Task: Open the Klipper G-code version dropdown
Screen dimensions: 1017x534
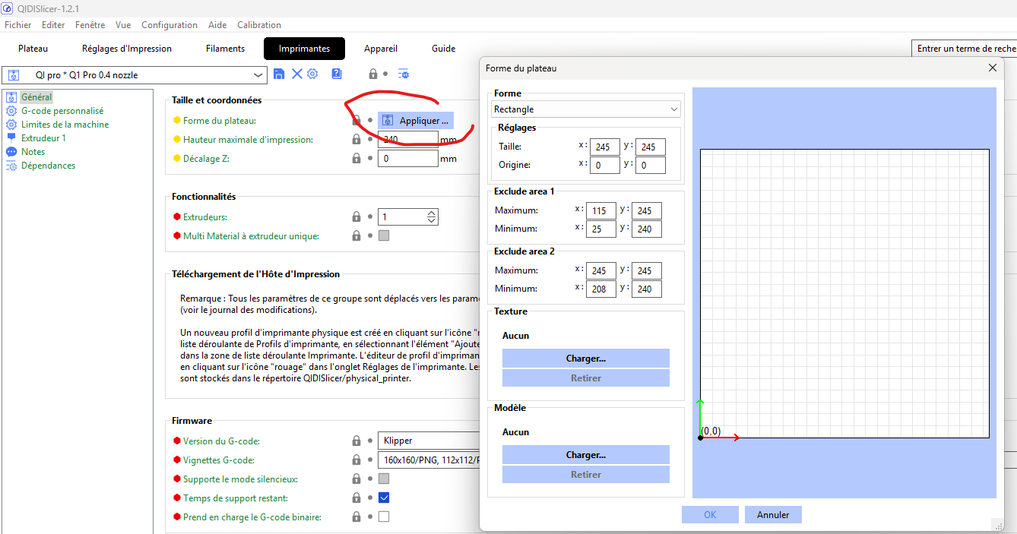Action: 429,441
